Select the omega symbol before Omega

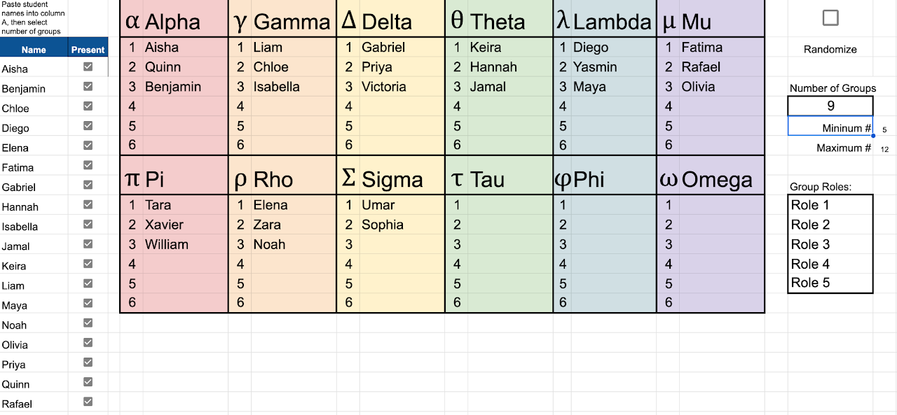tap(669, 178)
